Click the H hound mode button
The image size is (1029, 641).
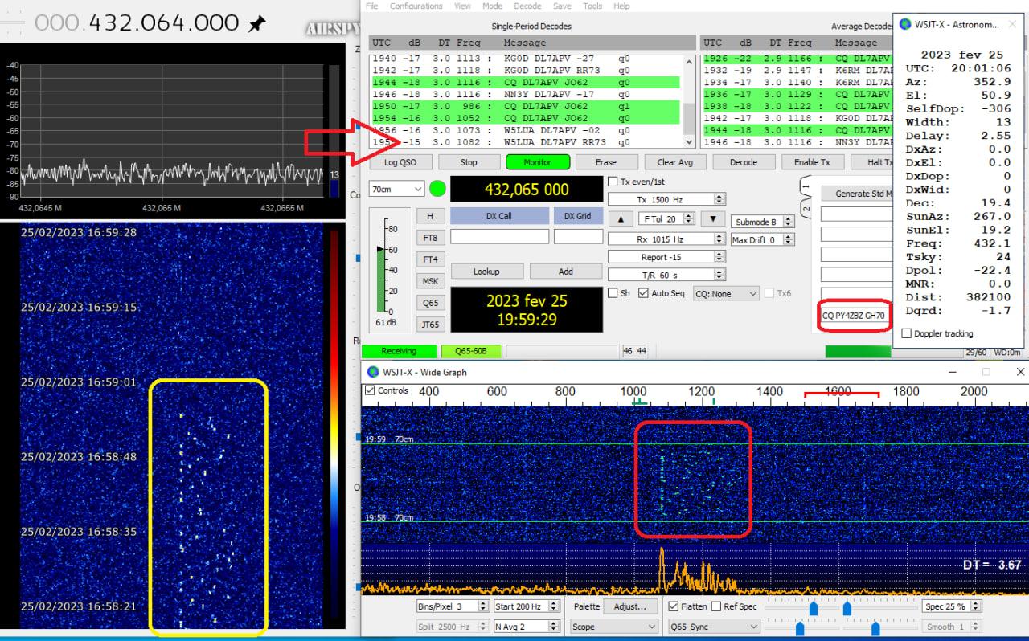point(430,216)
